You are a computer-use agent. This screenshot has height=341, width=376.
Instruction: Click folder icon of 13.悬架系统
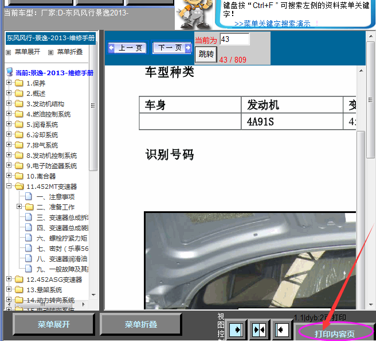tap(19, 289)
